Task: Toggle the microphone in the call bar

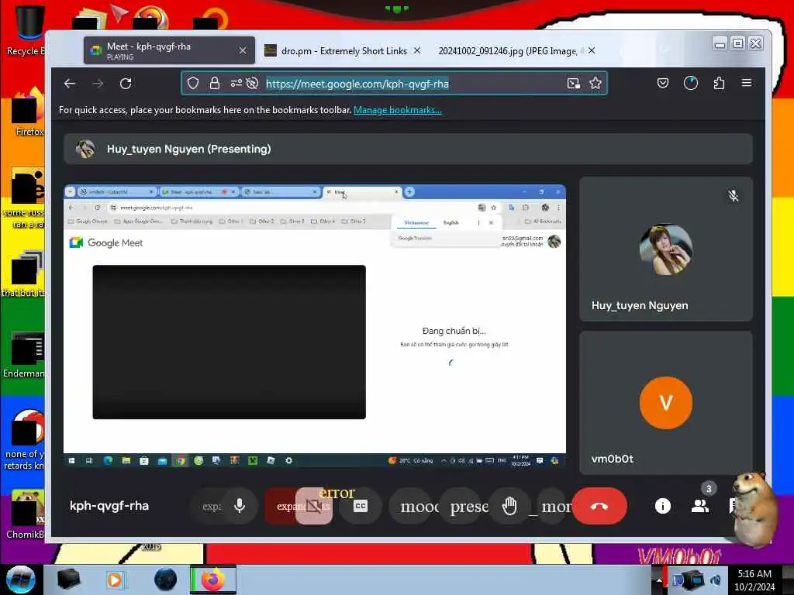Action: point(240,505)
